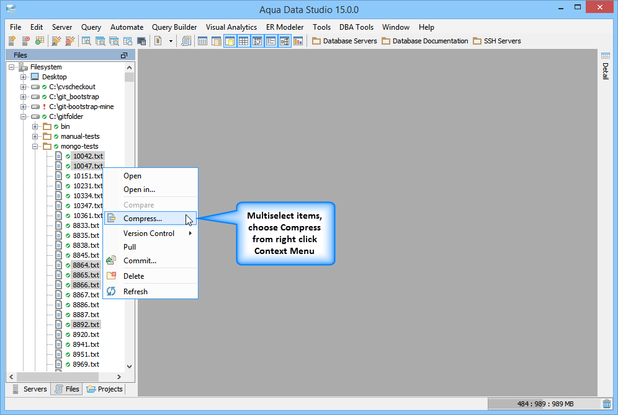Image resolution: width=618 pixels, height=415 pixels.
Task: Collapse the mongo-tests folder node
Action: click(35, 146)
